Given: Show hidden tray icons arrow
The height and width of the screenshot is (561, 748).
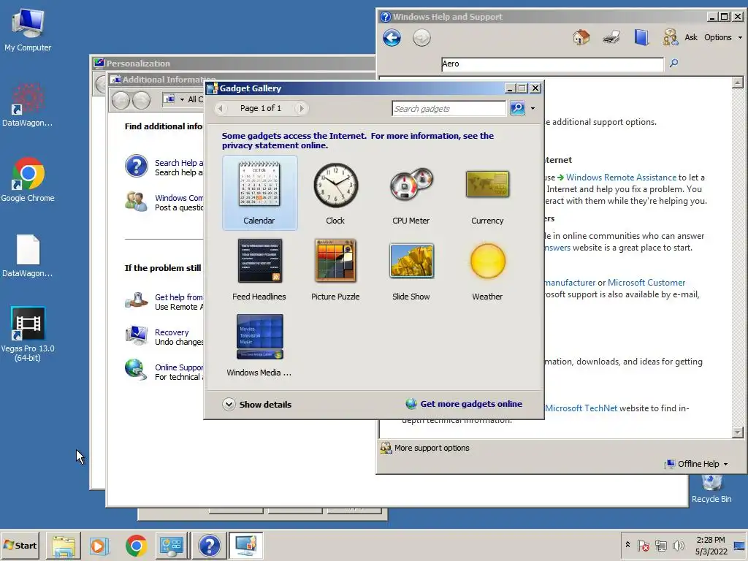Looking at the screenshot, I should click(627, 545).
